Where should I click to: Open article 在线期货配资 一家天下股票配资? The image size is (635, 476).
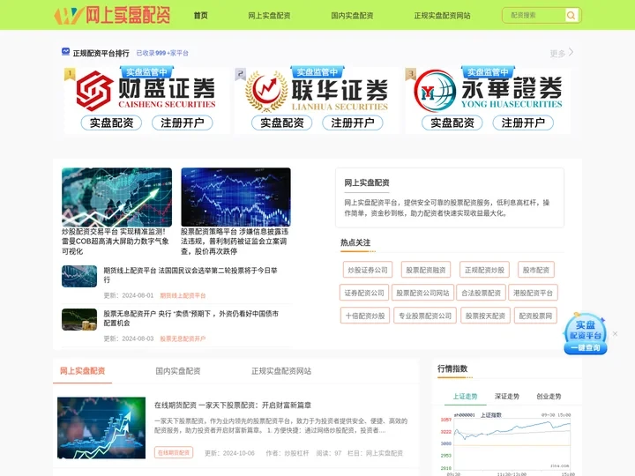(233, 405)
